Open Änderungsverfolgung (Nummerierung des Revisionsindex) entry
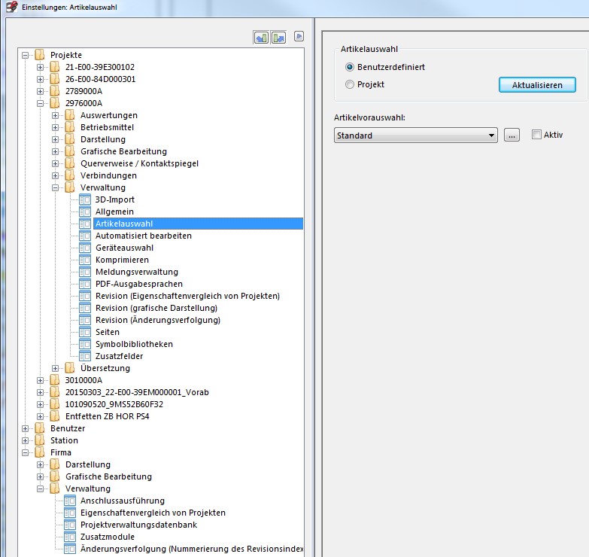 coord(192,549)
